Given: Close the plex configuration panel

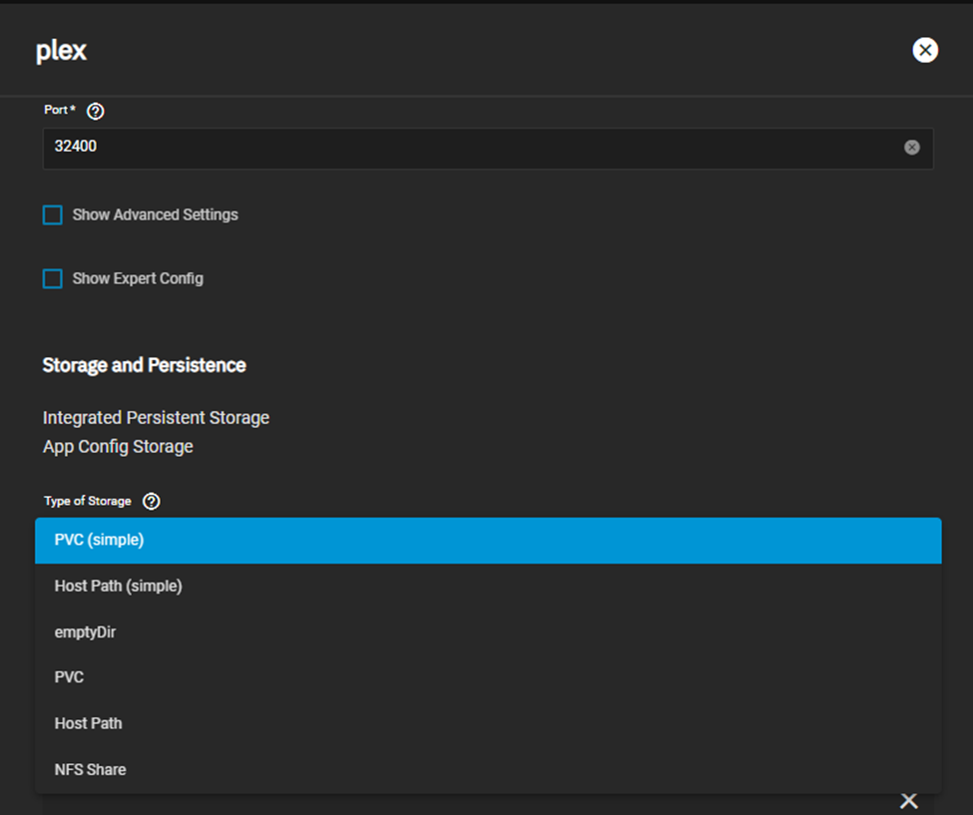Looking at the screenshot, I should tap(924, 50).
